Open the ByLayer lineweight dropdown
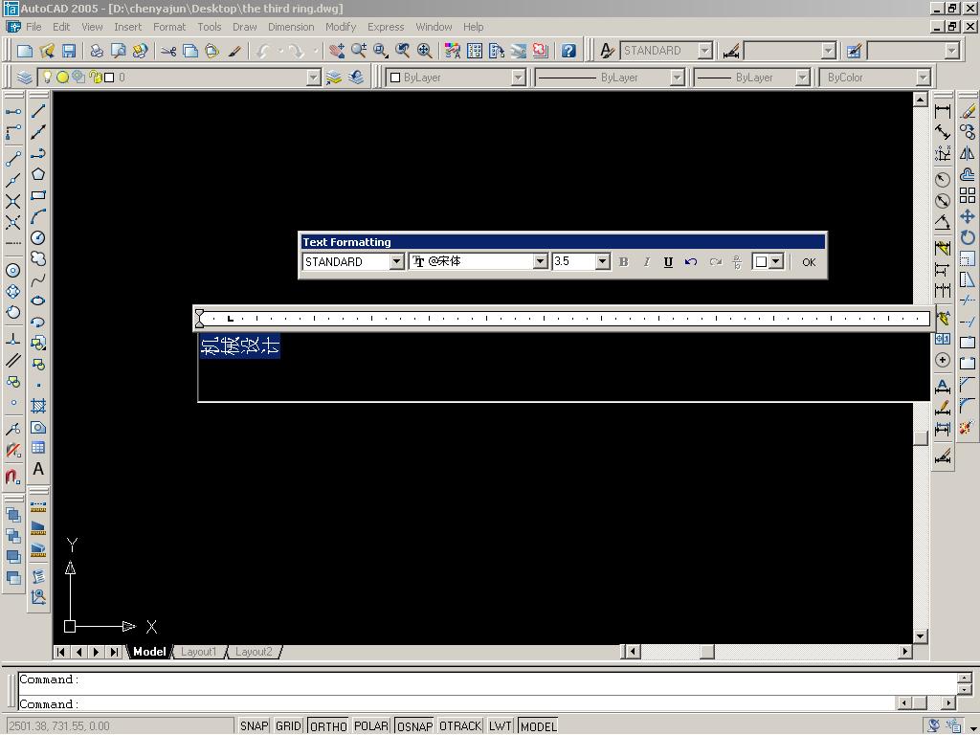The width and height of the screenshot is (980, 735). [803, 78]
